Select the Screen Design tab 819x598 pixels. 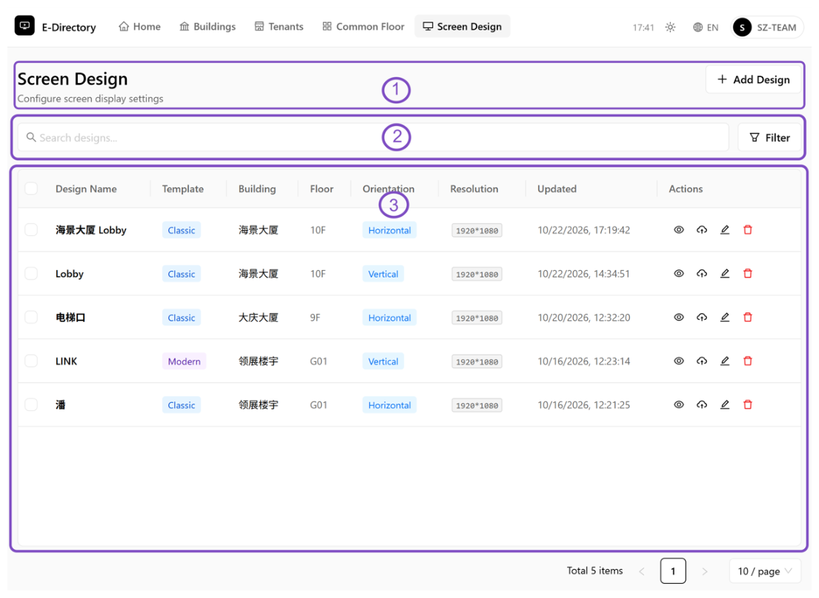pos(462,27)
